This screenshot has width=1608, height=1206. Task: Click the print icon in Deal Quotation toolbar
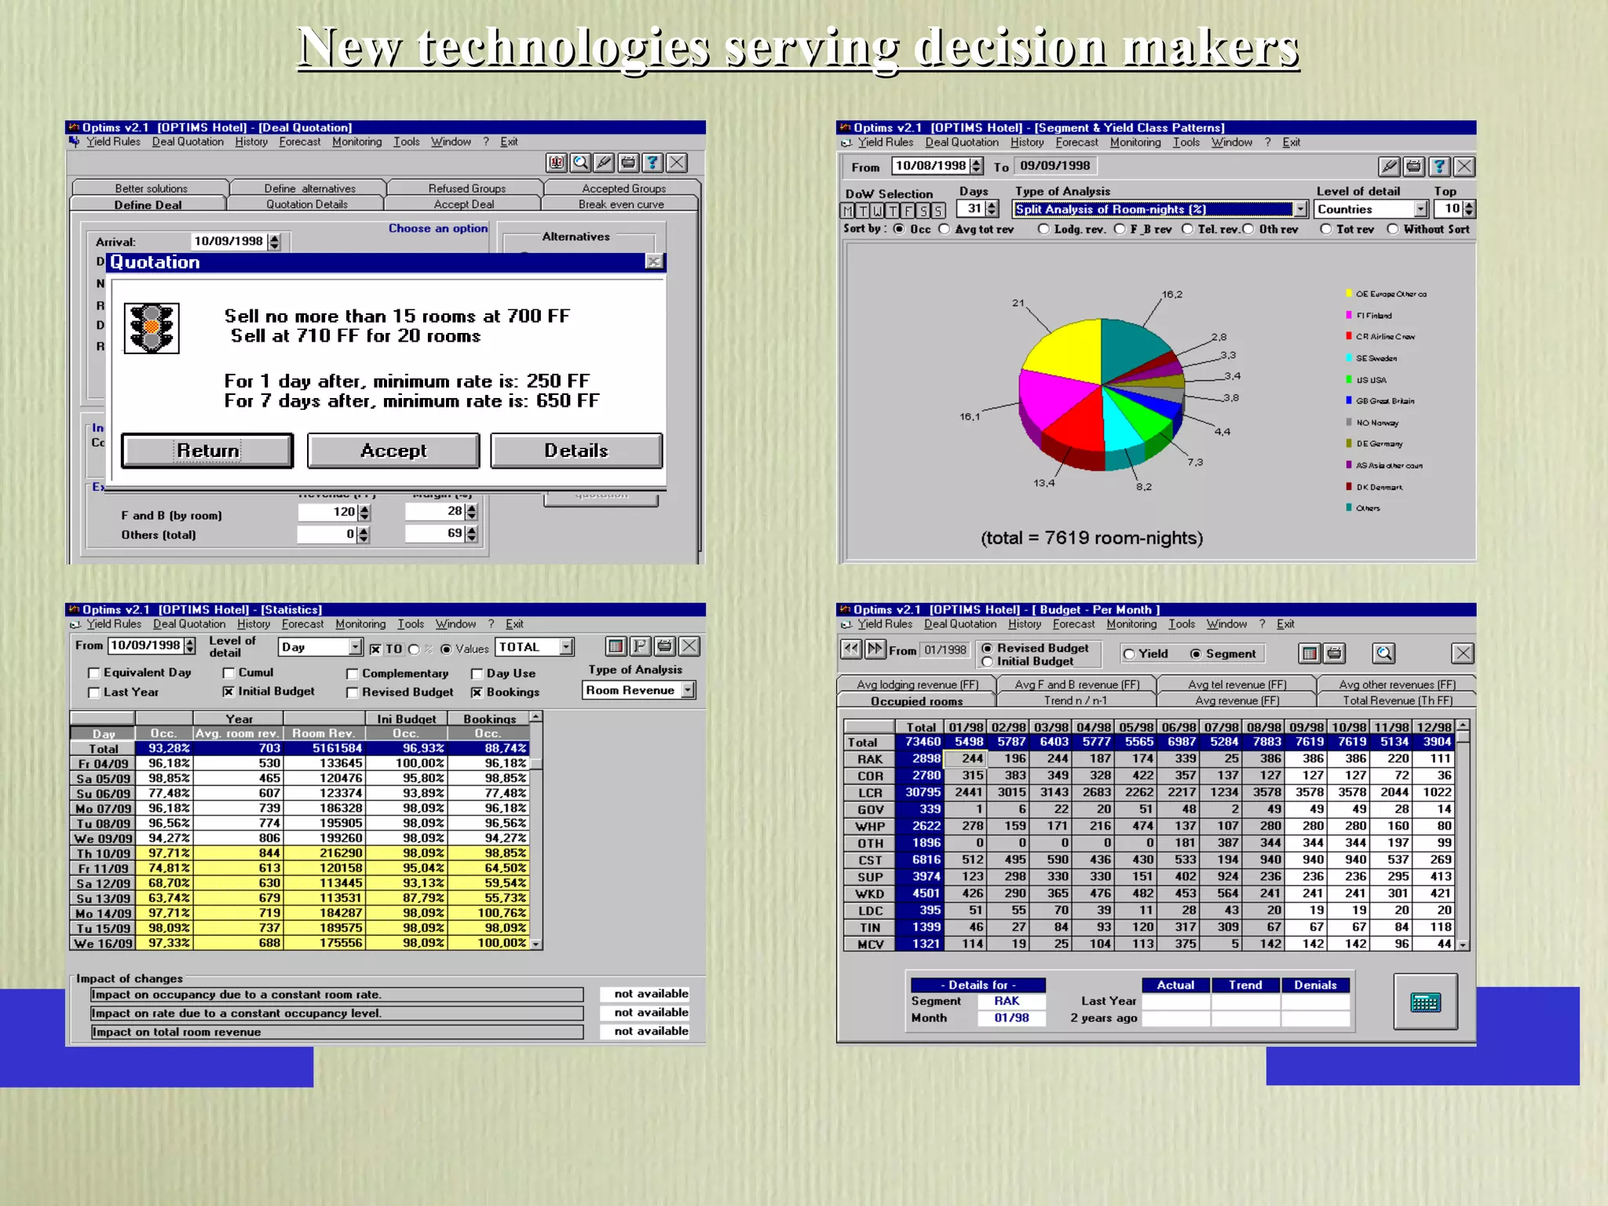[628, 163]
